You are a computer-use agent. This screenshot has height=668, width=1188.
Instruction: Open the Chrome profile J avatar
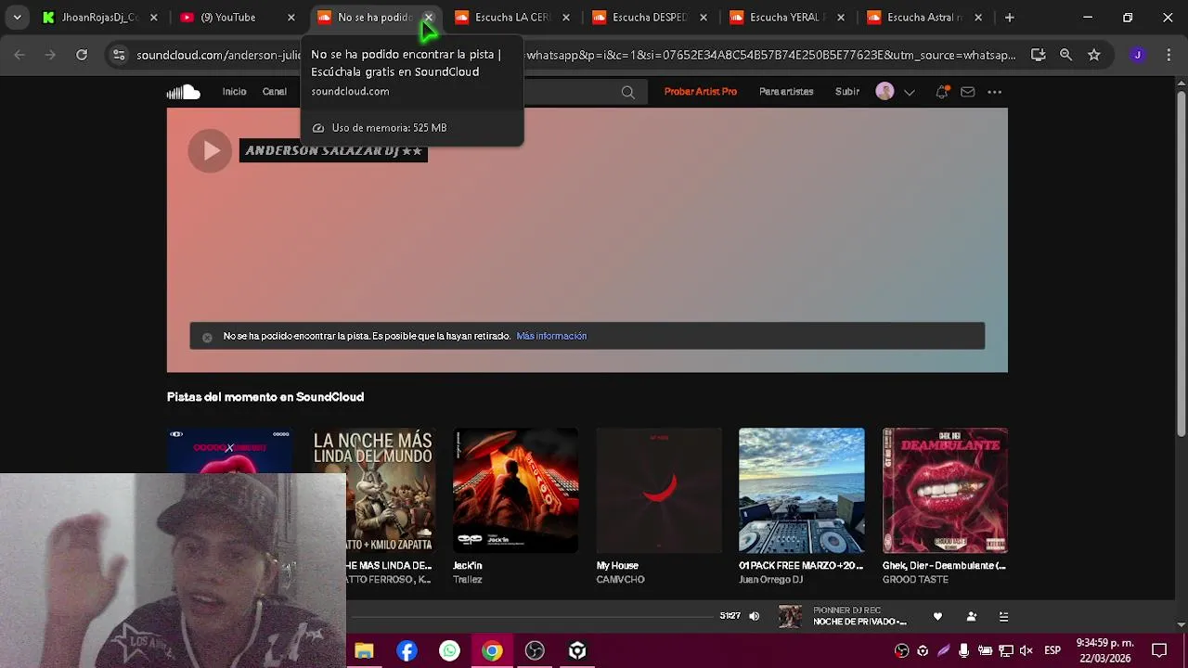(x=1138, y=55)
